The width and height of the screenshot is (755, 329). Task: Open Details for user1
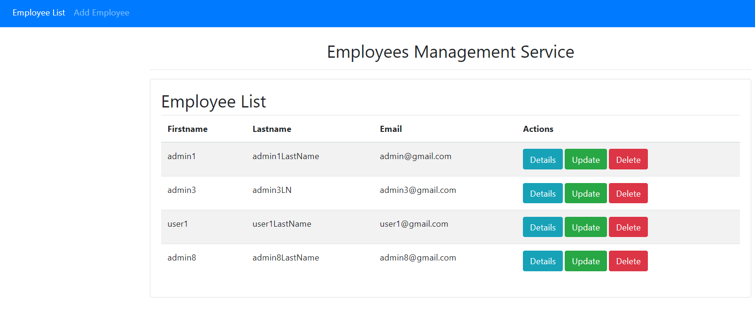(x=543, y=227)
